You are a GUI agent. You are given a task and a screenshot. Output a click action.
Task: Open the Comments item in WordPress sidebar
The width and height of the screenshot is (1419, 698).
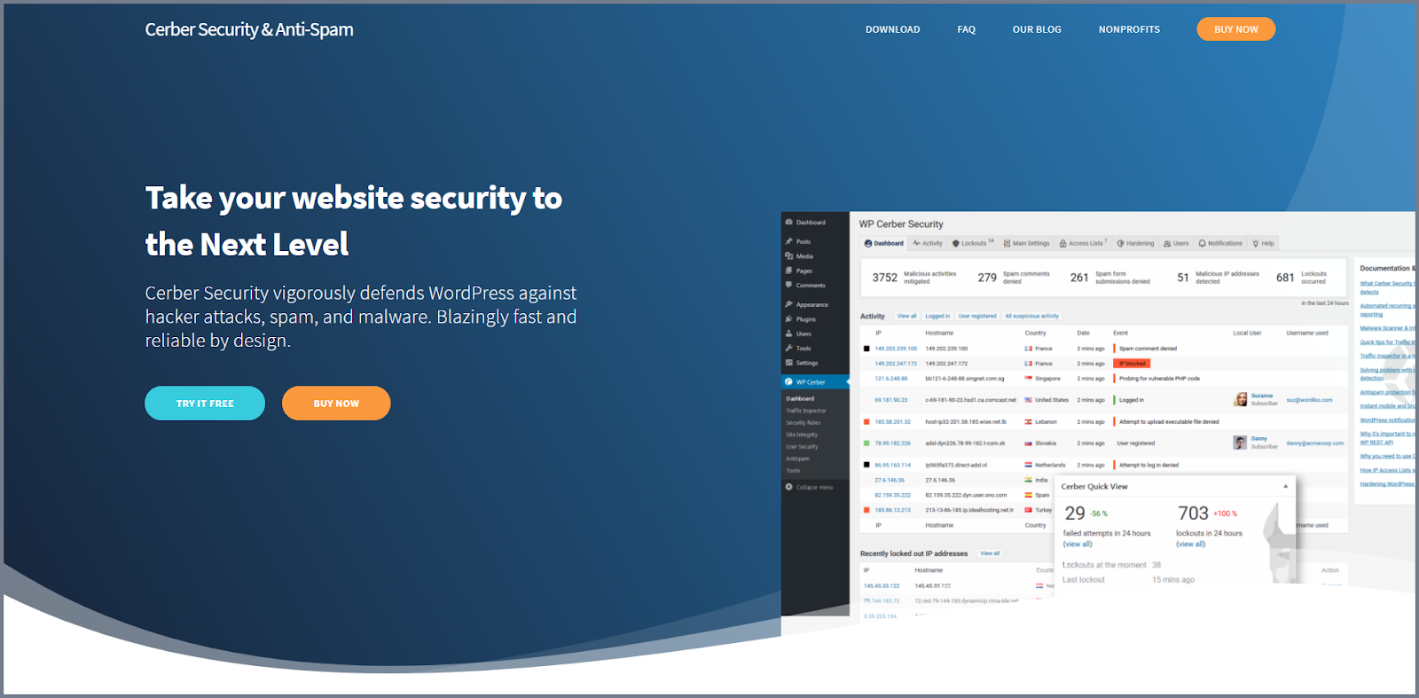805,286
